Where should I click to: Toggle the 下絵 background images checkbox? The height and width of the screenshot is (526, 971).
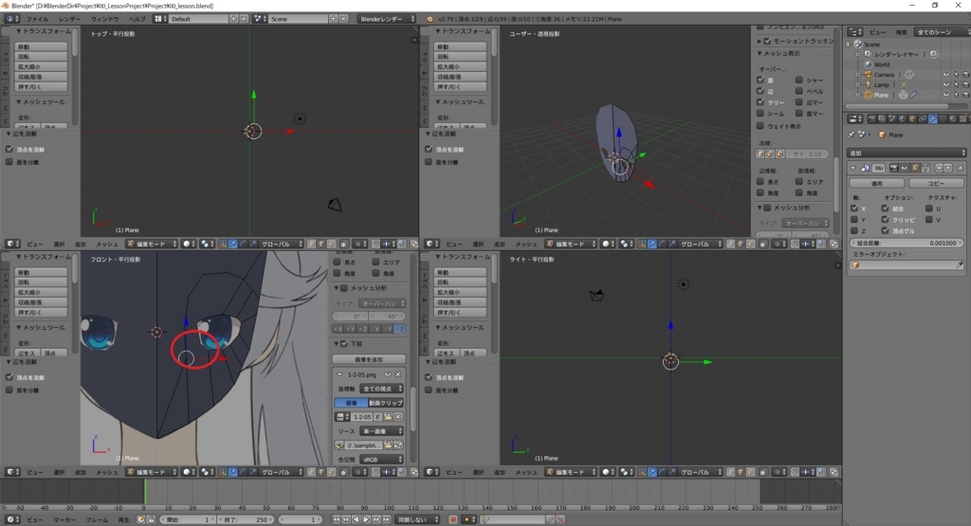pos(345,343)
